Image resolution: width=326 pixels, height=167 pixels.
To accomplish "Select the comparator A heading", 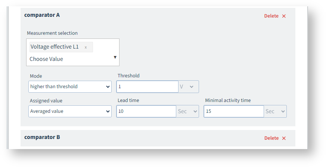I will pyautogui.click(x=42, y=15).
